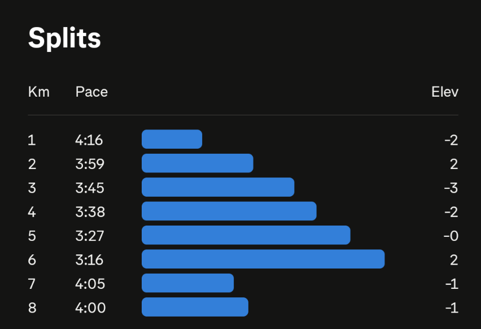481x329 pixels.
Task: Click the 3:16 fastest pace value
Action: click(x=89, y=259)
